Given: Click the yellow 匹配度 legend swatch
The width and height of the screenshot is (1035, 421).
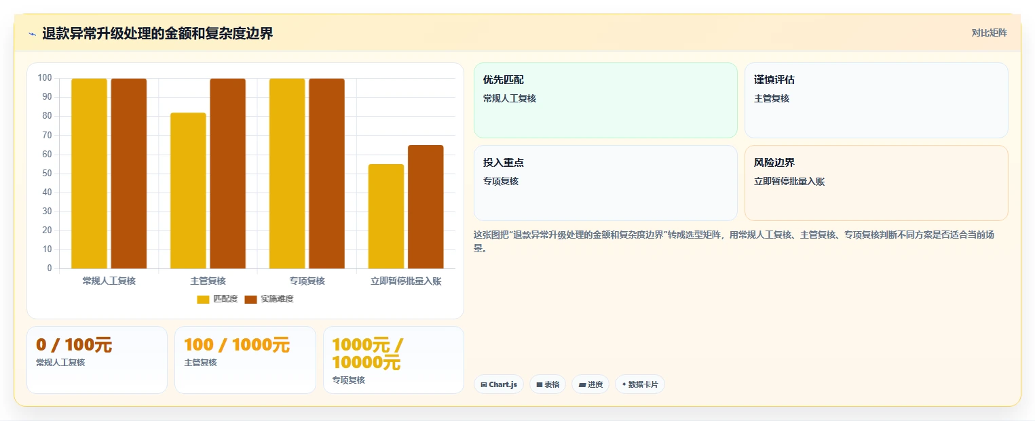Looking at the screenshot, I should point(204,300).
